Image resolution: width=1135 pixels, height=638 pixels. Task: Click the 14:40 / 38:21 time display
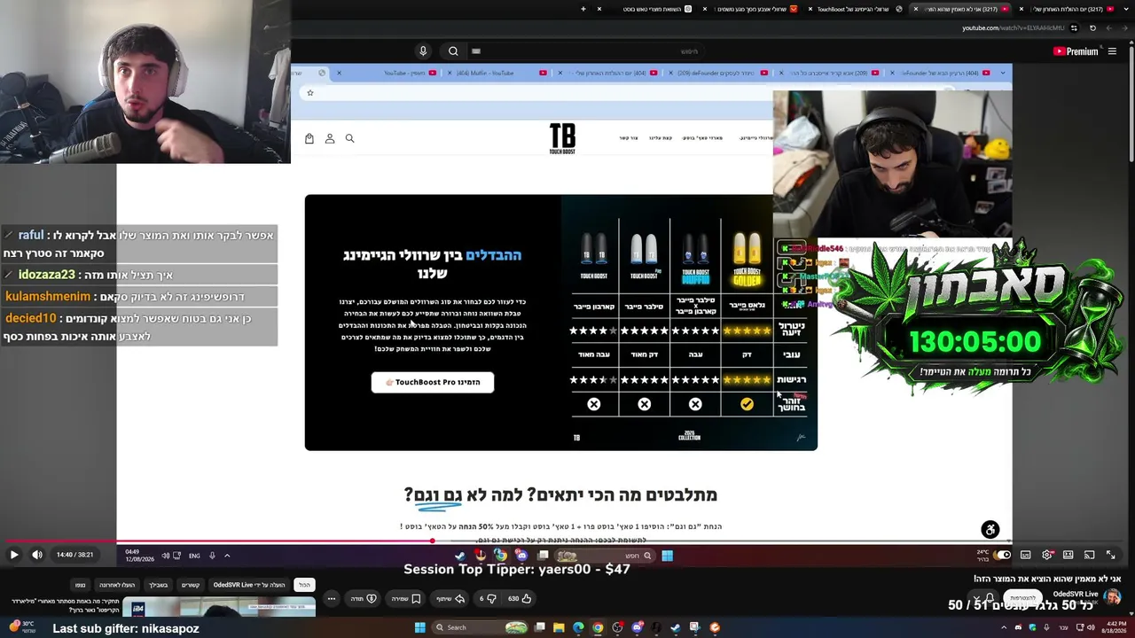(x=75, y=555)
